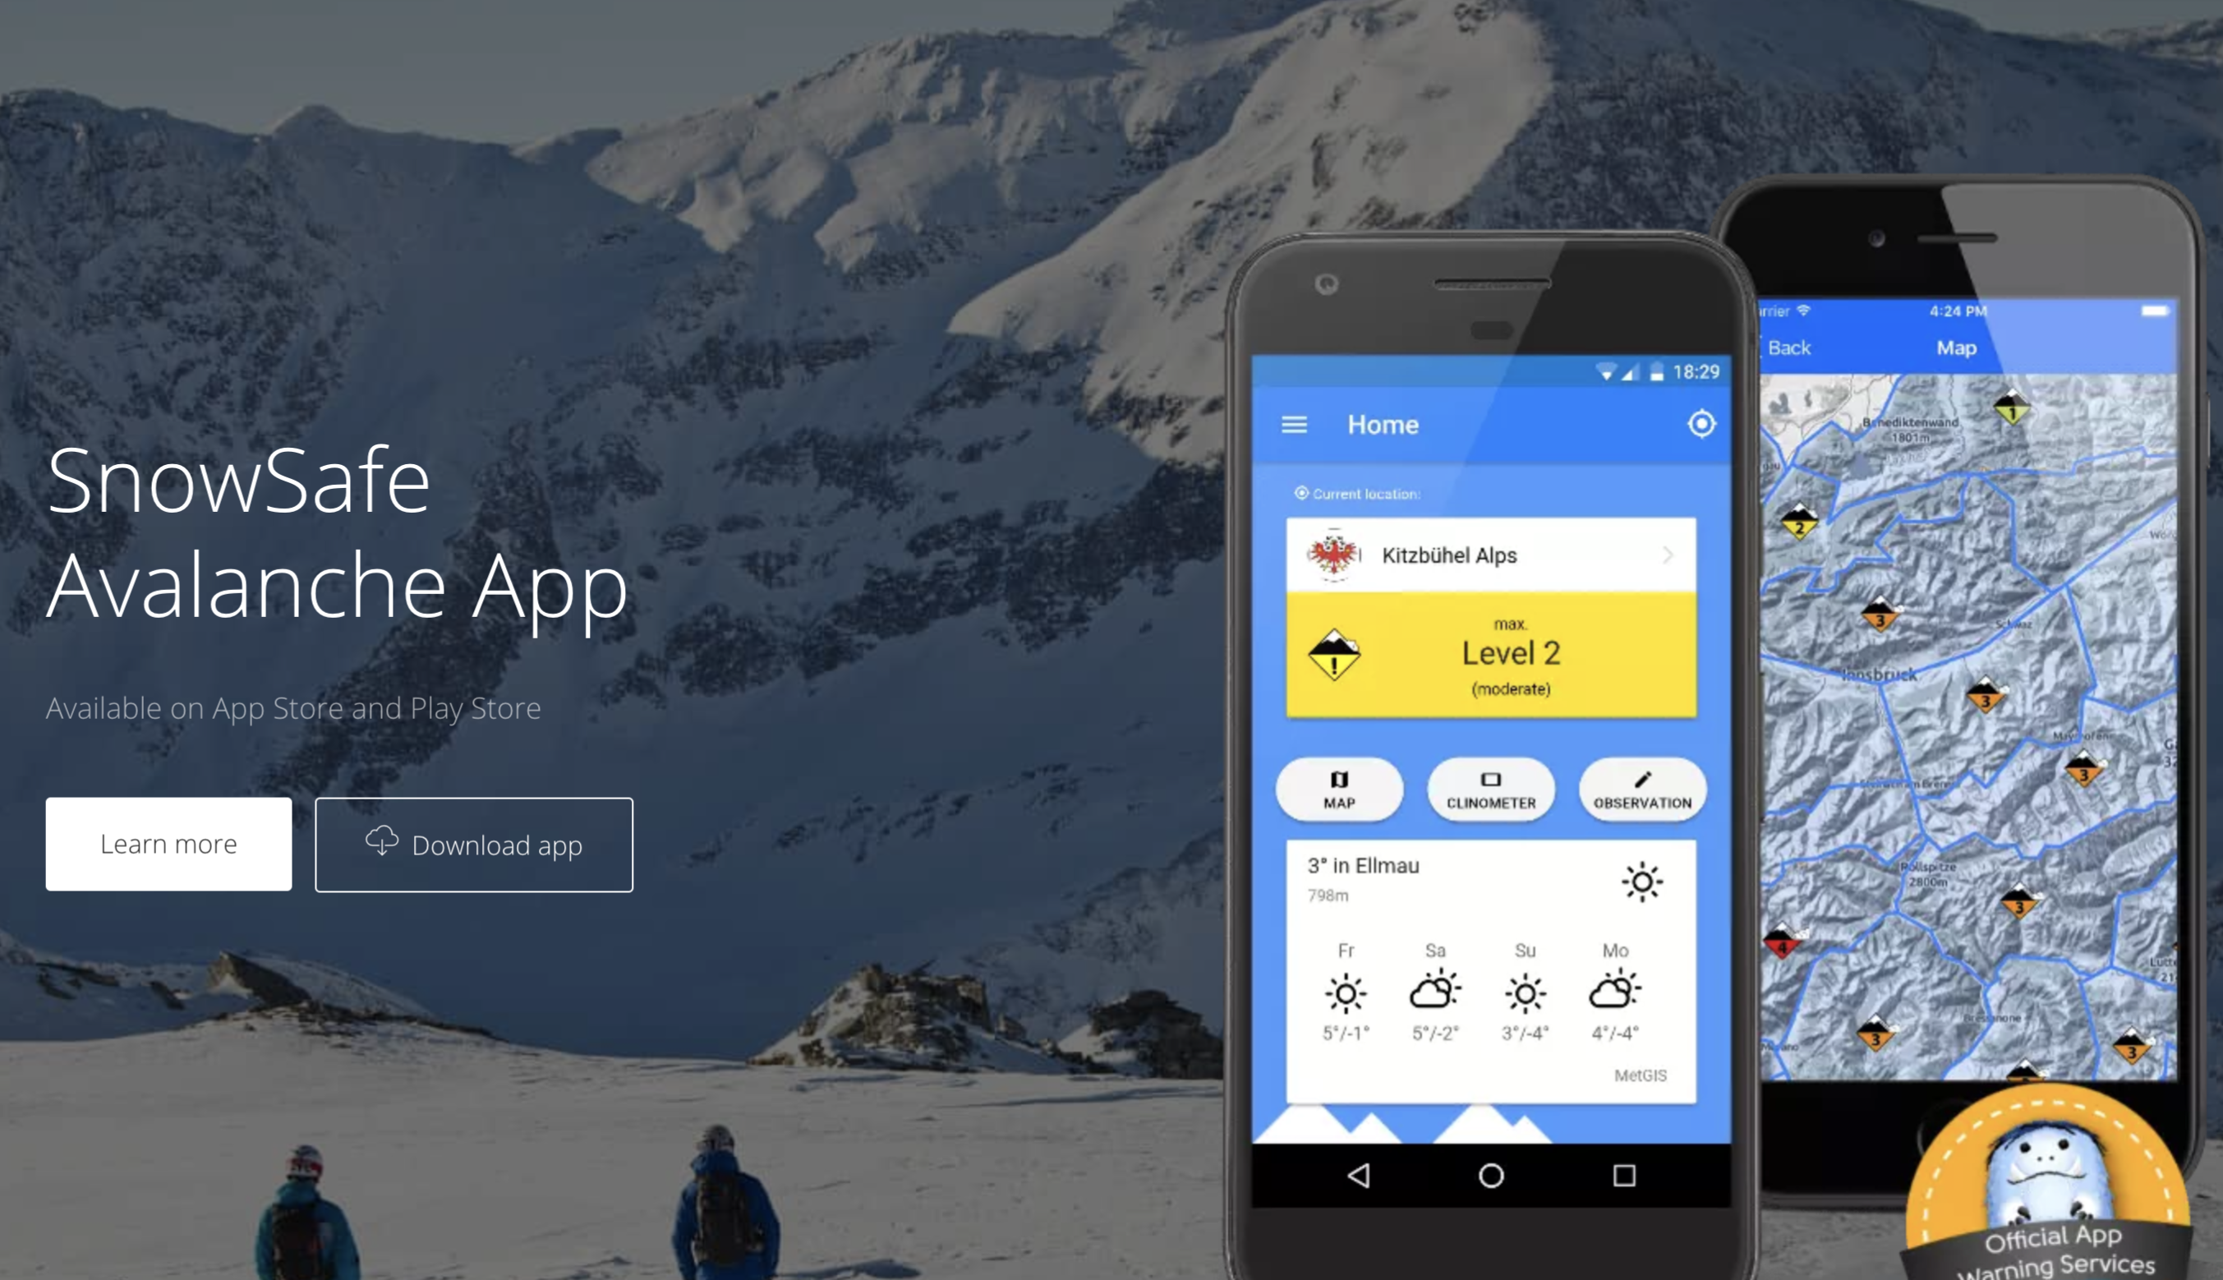Click the Learn more button
This screenshot has height=1280, width=2223.
168,843
